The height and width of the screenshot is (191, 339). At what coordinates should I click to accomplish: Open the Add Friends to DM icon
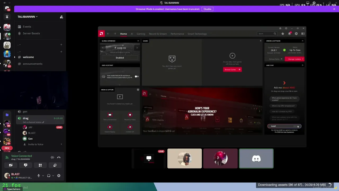coord(61,17)
